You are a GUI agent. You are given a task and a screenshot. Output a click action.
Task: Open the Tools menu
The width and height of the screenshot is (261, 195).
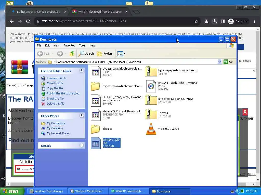pos(82,45)
